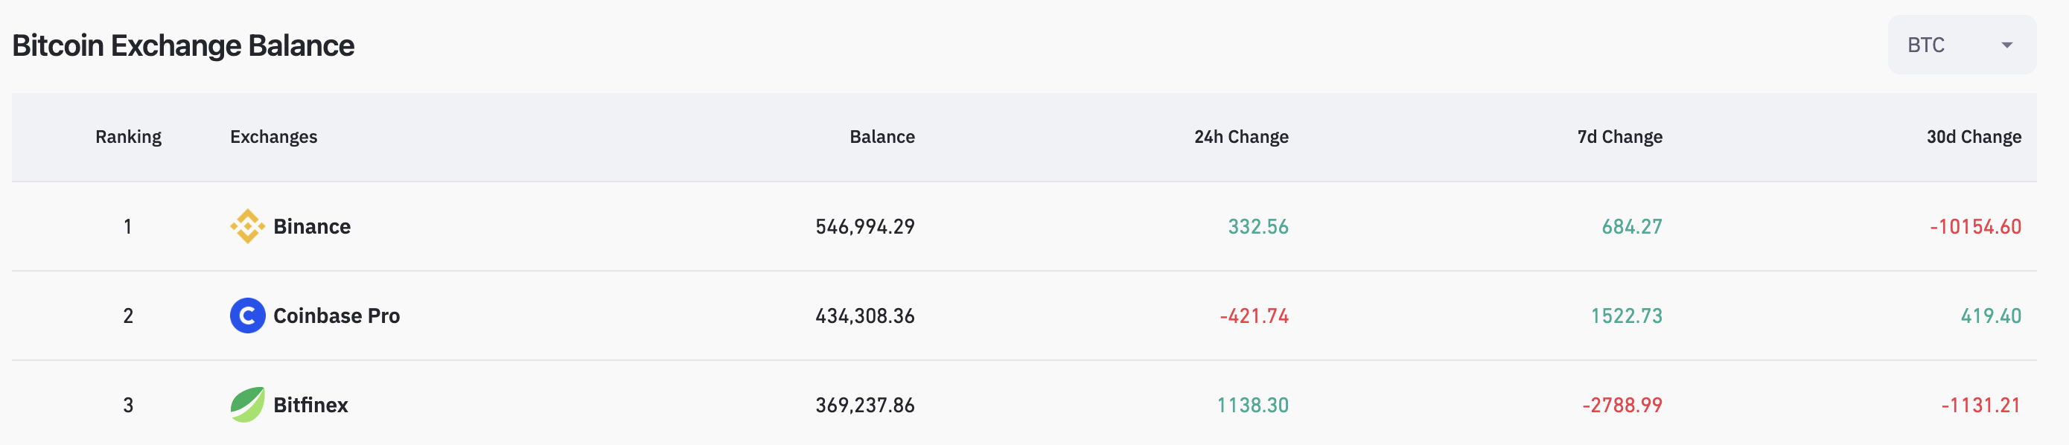Open the Binance exchange name link
This screenshot has width=2069, height=445.
(x=312, y=226)
